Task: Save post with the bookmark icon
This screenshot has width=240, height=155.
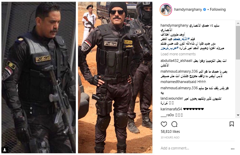Action: [232, 124]
